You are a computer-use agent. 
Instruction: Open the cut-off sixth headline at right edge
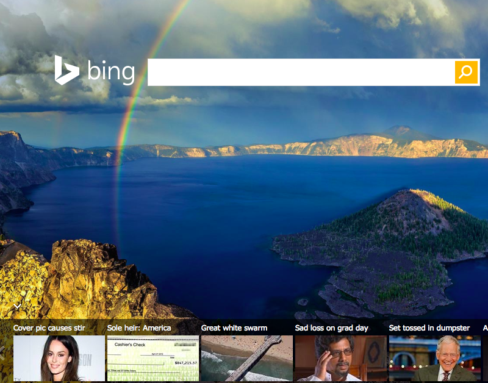pyautogui.click(x=485, y=328)
